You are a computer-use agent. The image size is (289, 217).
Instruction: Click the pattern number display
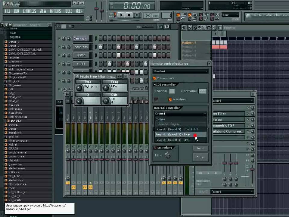point(166,15)
